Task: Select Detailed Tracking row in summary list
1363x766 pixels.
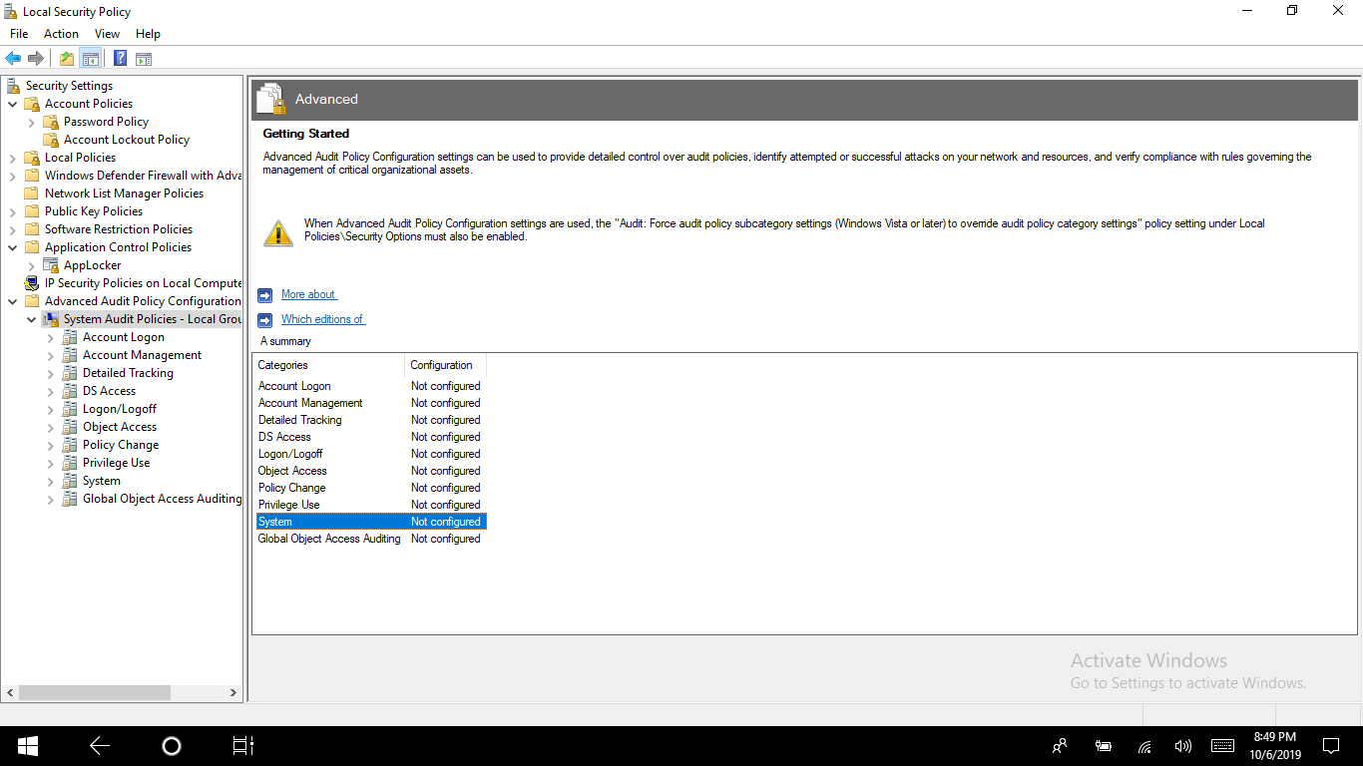Action: click(371, 420)
